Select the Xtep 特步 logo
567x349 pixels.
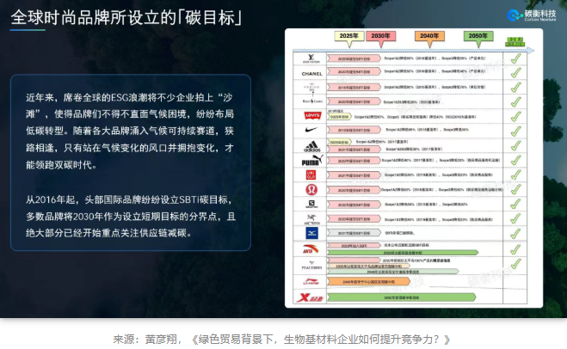310,297
